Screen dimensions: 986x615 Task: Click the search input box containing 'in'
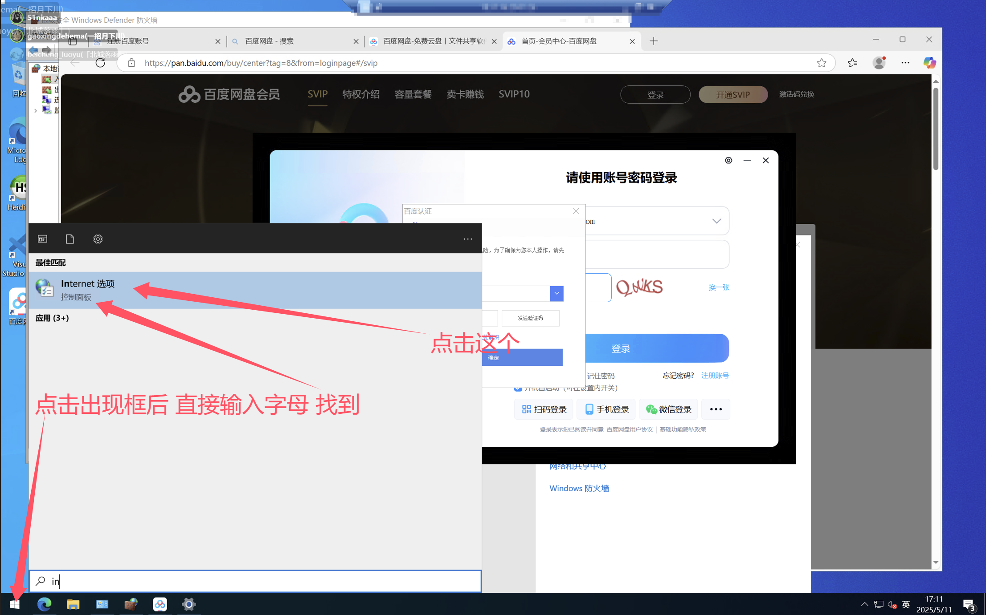(255, 581)
